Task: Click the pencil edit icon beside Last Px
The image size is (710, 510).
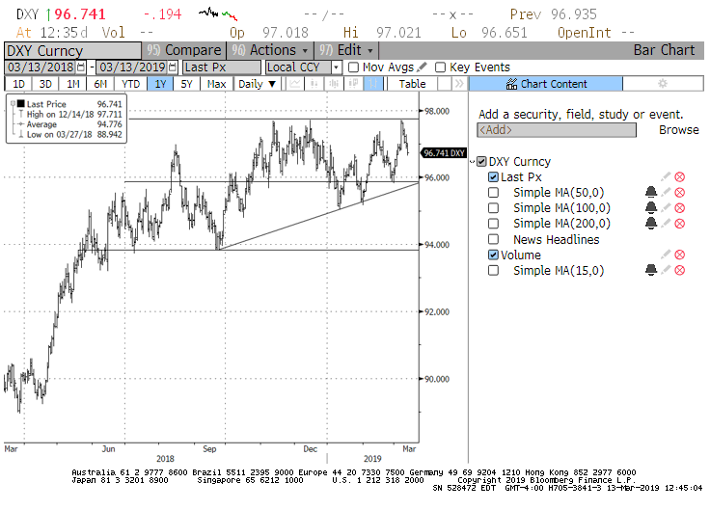Action: [x=666, y=177]
